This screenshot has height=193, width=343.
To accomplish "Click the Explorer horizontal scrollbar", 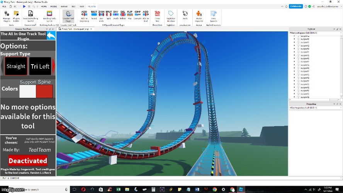I will point(314,100).
